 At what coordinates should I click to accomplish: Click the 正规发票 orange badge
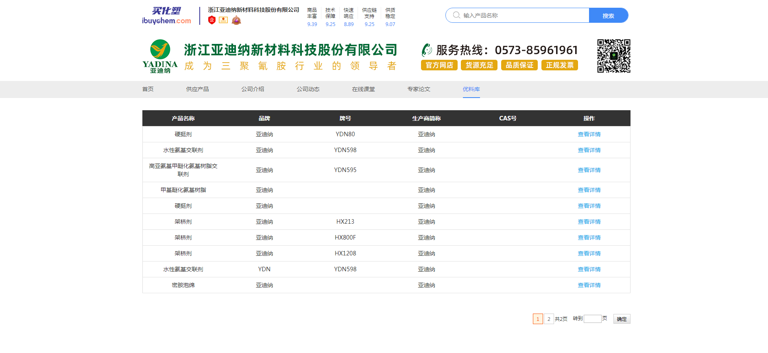pyautogui.click(x=560, y=65)
